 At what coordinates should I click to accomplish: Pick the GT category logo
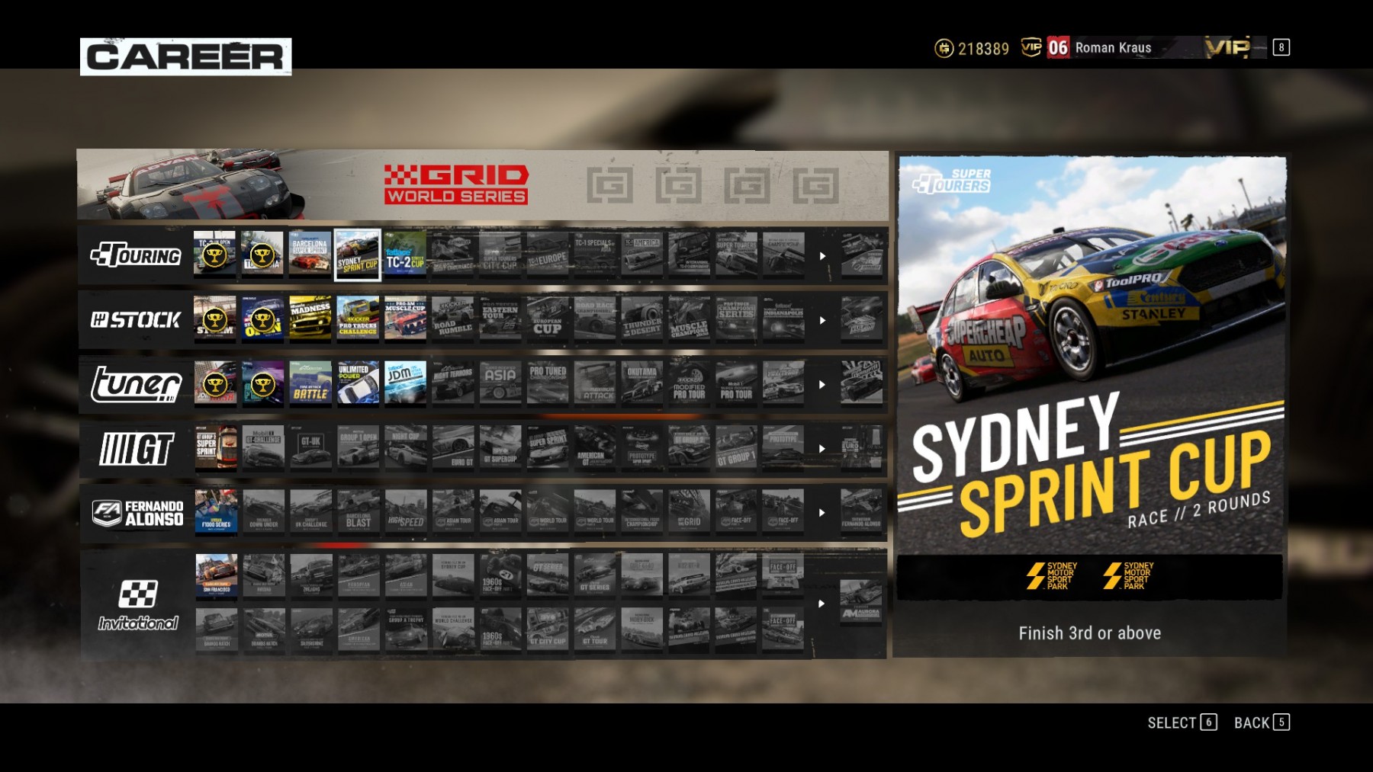[136, 448]
